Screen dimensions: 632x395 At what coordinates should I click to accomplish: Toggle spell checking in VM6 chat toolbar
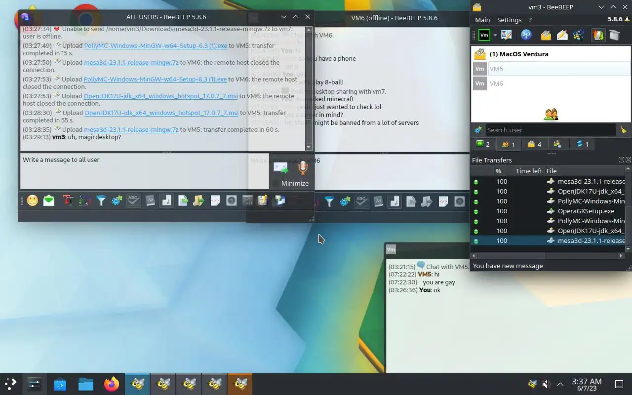tap(361, 201)
